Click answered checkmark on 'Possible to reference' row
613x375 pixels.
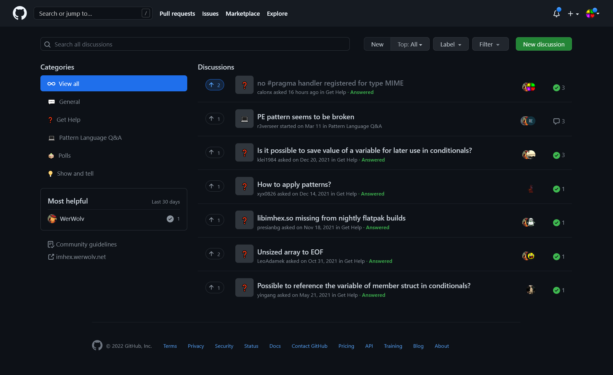click(x=559, y=290)
